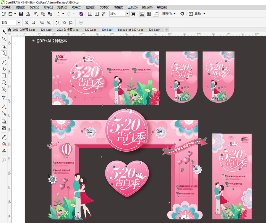Select the Rectangle tool

pyautogui.click(x=4, y=76)
